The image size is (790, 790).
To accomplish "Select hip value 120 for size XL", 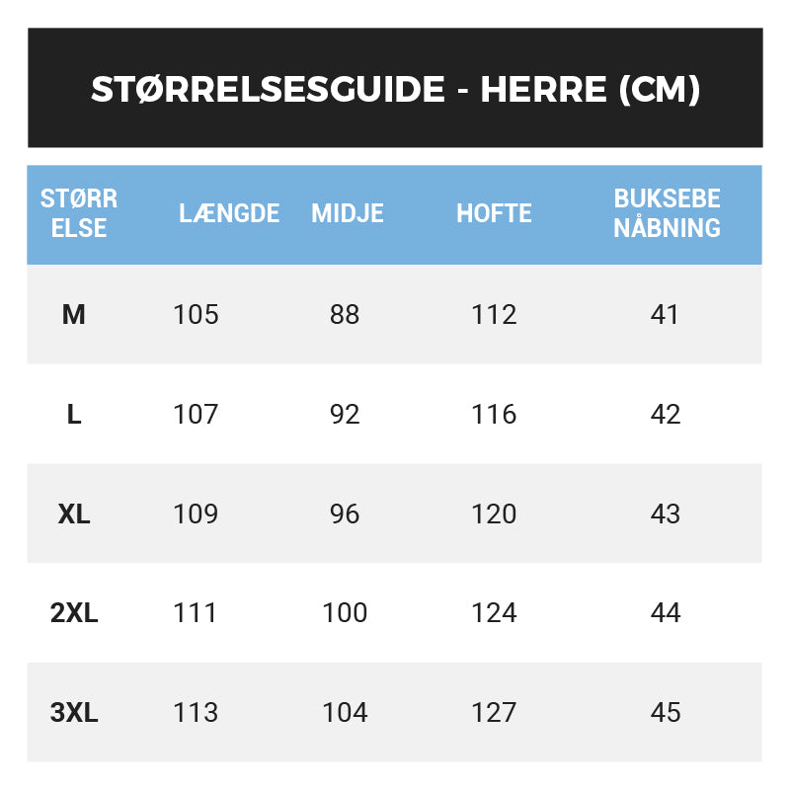I will click(x=494, y=514).
